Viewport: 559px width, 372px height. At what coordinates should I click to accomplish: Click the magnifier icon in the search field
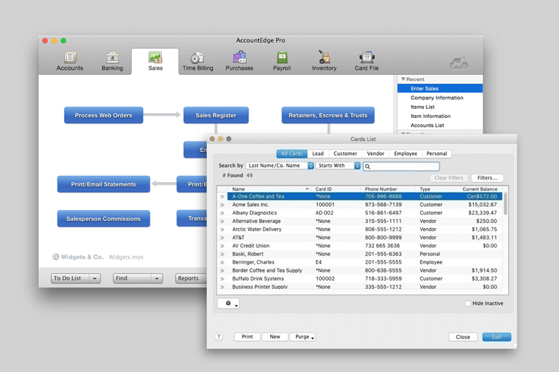click(367, 167)
